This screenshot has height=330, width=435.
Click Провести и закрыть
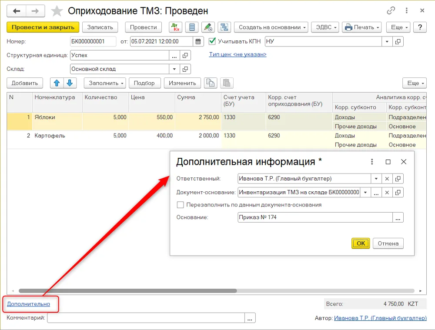point(43,27)
